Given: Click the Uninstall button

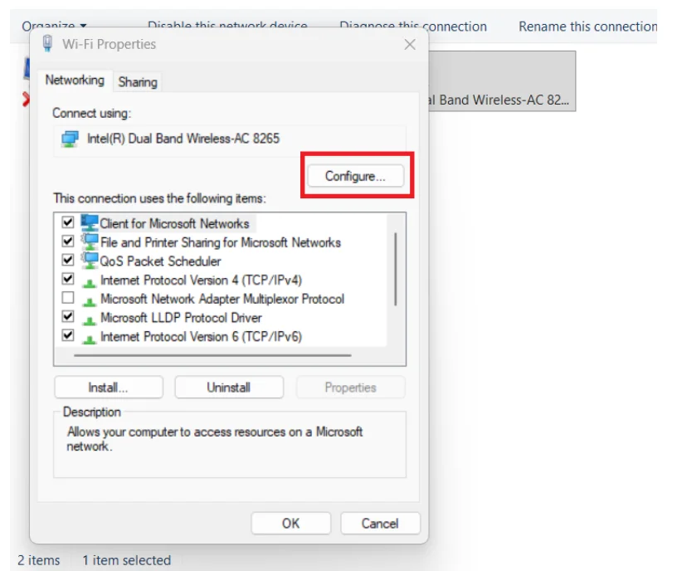Looking at the screenshot, I should pyautogui.click(x=229, y=387).
